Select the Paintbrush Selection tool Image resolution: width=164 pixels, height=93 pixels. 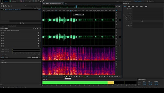coord(41,1)
